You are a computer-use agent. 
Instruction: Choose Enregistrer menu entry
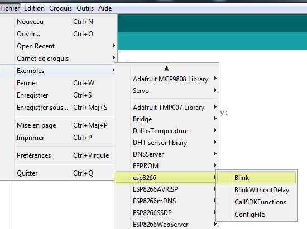(x=57, y=95)
